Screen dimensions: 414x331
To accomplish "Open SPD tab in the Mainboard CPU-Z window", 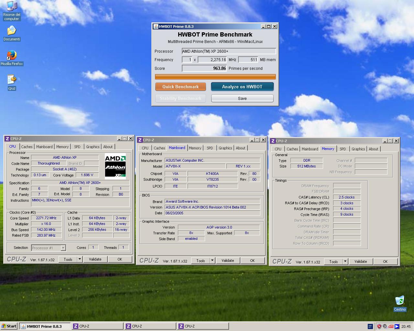I will pos(210,148).
